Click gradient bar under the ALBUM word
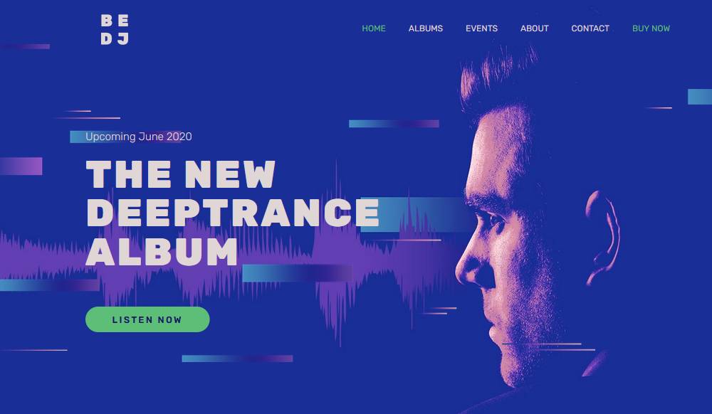The height and width of the screenshot is (414, 712). [x=297, y=273]
